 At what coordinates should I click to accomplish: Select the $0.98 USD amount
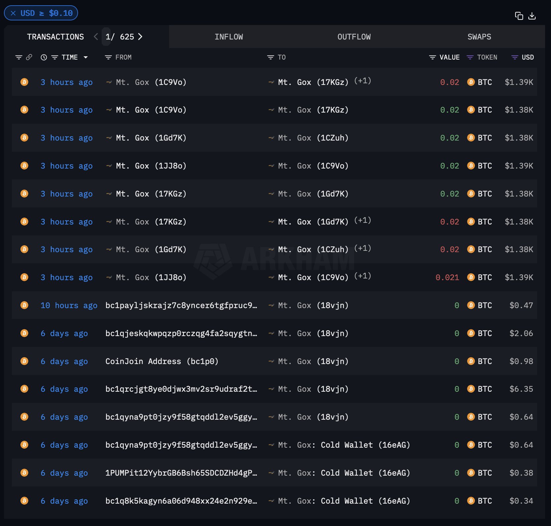point(521,361)
